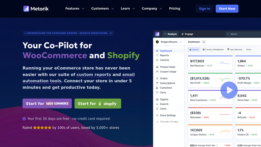Click the Customers people icon in sidebar
The width and height of the screenshot is (261, 147).
(x=157, y=88)
